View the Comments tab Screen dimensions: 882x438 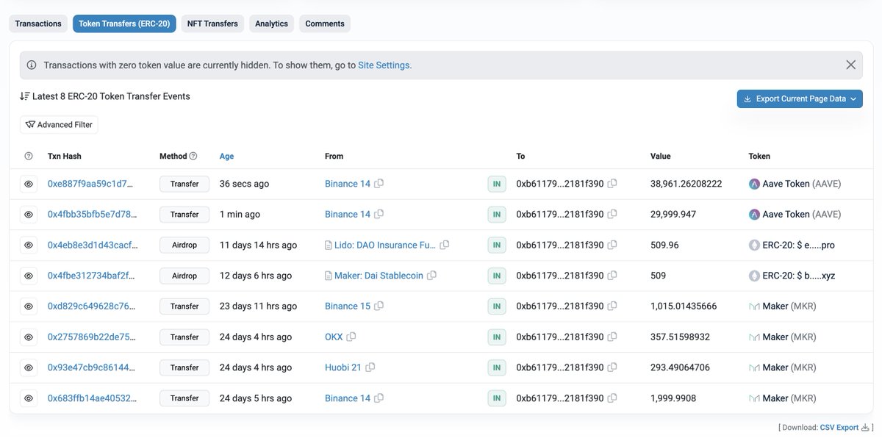[x=325, y=24]
